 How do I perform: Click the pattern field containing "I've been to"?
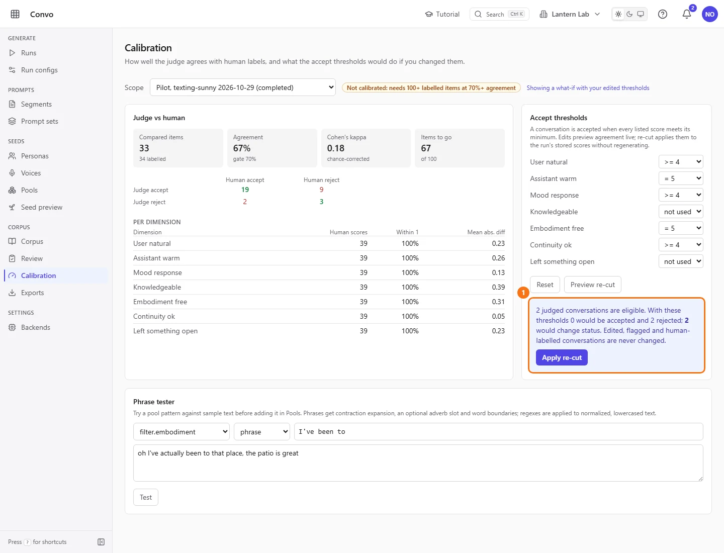[x=499, y=432]
